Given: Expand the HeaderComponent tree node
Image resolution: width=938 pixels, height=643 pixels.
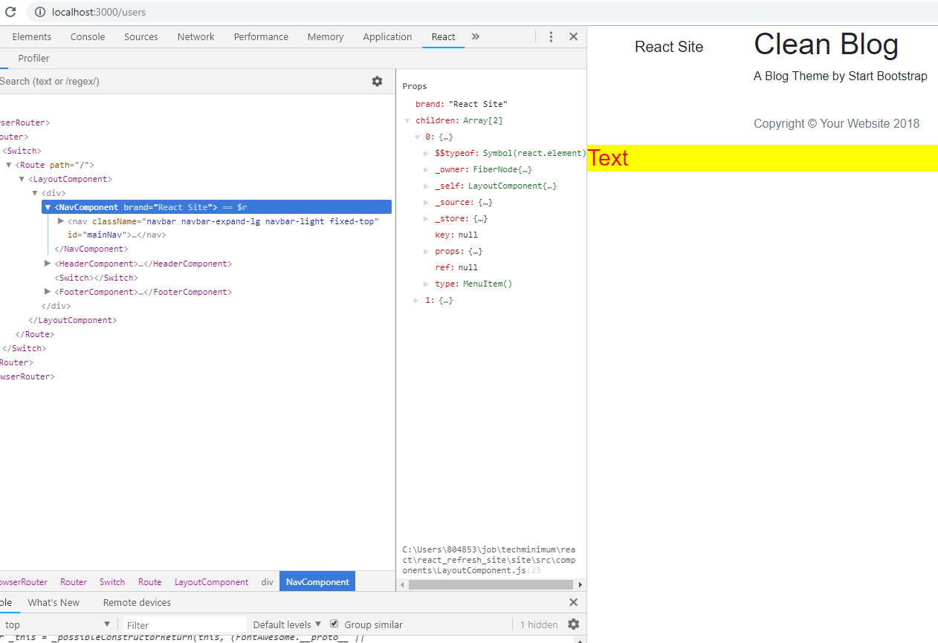Looking at the screenshot, I should tap(48, 264).
